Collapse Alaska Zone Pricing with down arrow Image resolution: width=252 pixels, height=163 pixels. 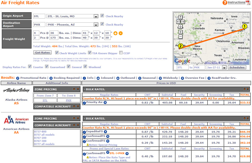74,89
